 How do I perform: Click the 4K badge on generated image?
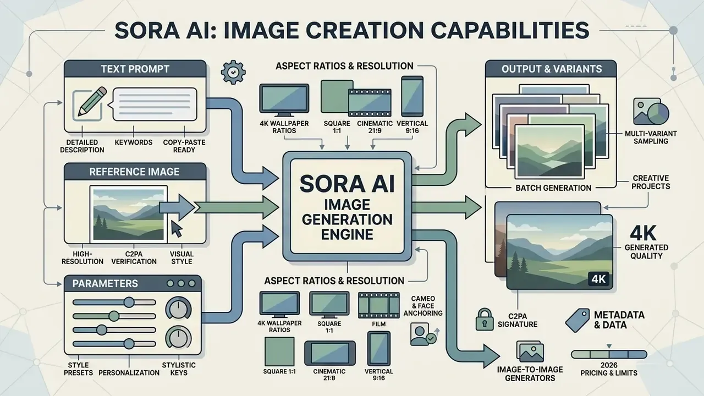598,278
